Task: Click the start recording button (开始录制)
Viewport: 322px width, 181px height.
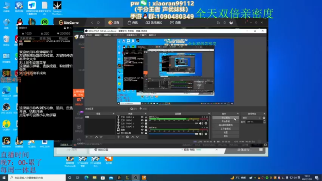Action: [226, 121]
